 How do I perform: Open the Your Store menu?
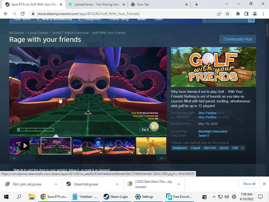(22, 19)
